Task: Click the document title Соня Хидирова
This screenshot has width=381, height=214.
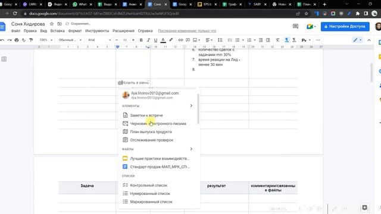Action: coord(28,24)
